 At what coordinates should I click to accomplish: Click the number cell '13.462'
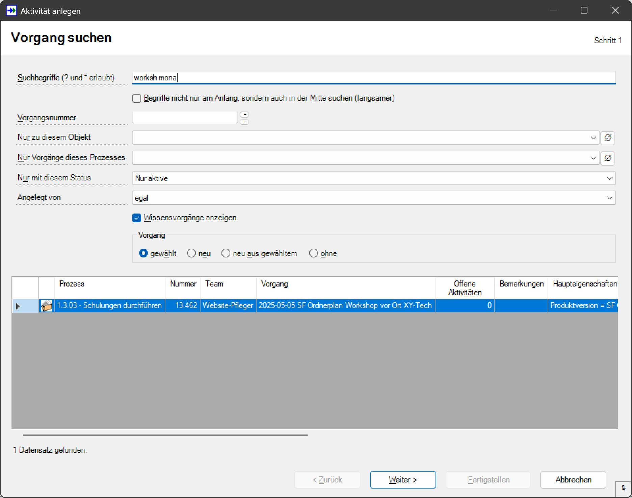183,306
